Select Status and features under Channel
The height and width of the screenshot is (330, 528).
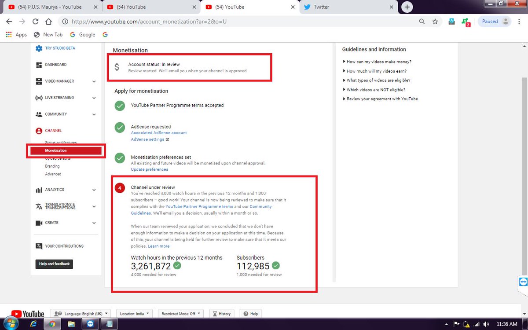[61, 143]
